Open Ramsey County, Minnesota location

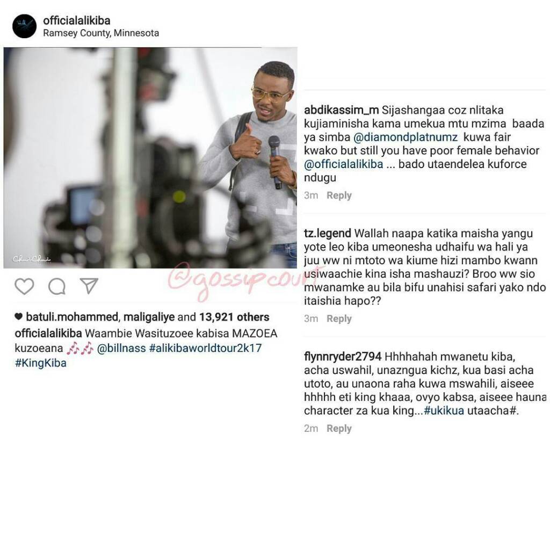(101, 33)
